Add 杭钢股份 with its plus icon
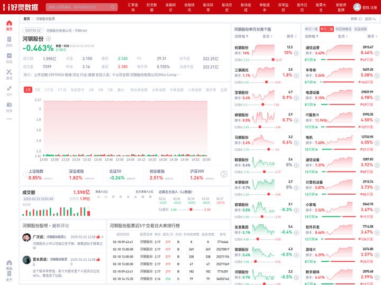This screenshot has height=285, width=381. [x=296, y=53]
